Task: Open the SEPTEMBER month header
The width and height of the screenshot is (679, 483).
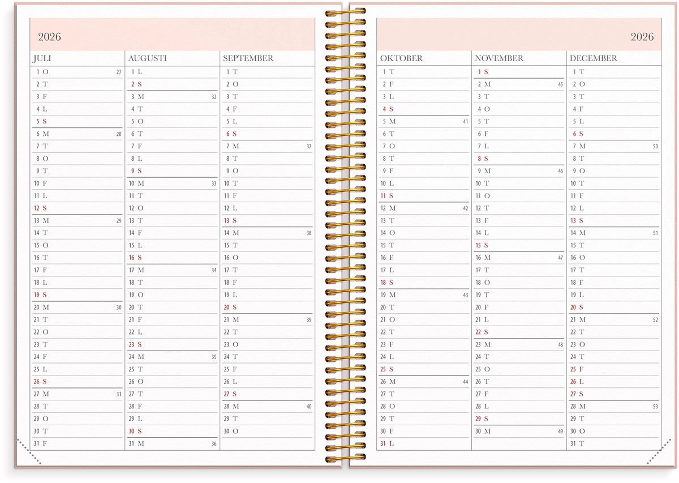Action: [x=248, y=58]
